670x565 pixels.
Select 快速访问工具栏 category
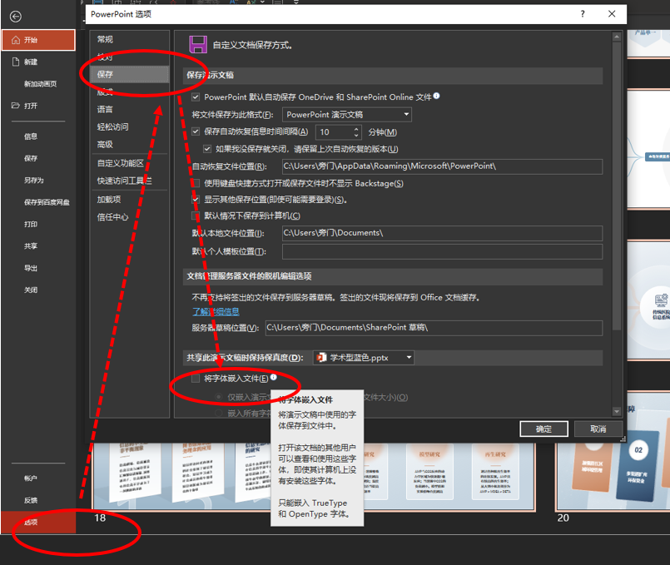tap(130, 181)
